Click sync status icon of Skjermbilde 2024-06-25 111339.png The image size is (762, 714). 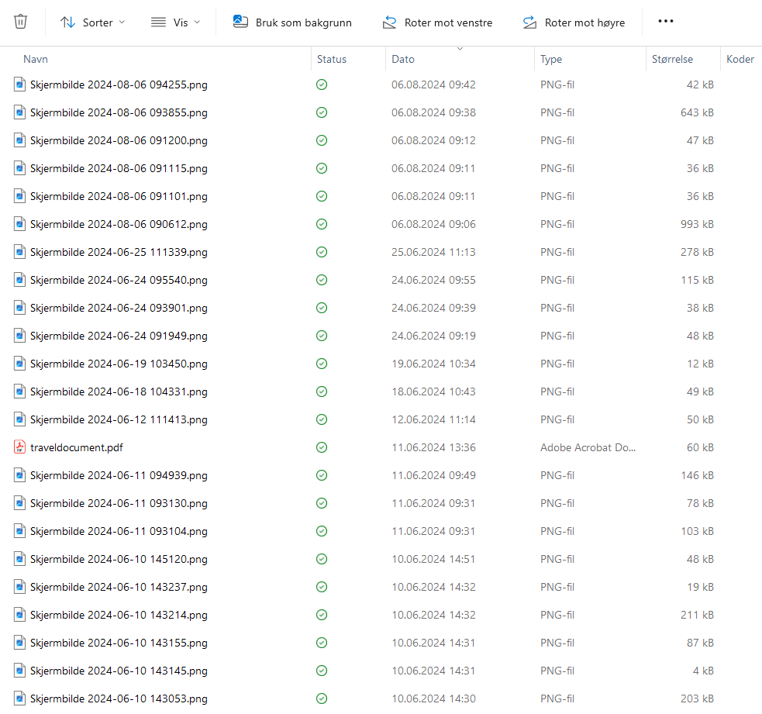322,252
